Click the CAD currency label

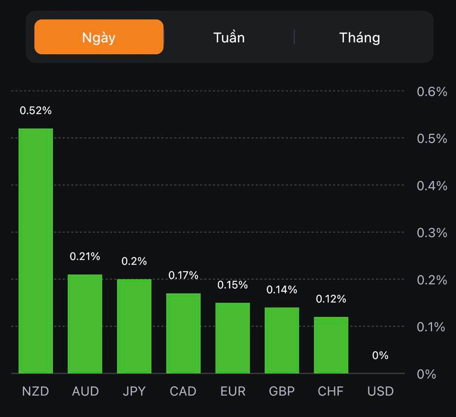click(183, 391)
